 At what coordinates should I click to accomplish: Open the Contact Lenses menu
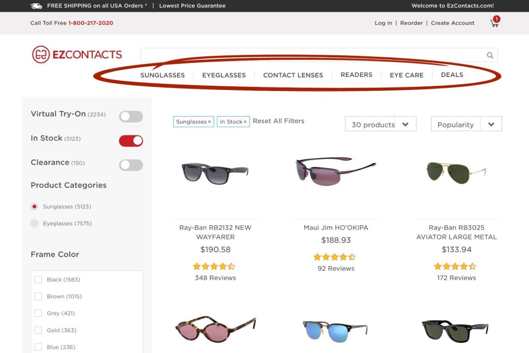pyautogui.click(x=293, y=75)
